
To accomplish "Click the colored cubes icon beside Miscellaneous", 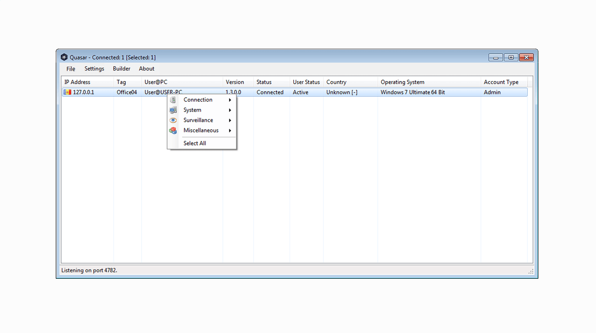I will click(173, 130).
